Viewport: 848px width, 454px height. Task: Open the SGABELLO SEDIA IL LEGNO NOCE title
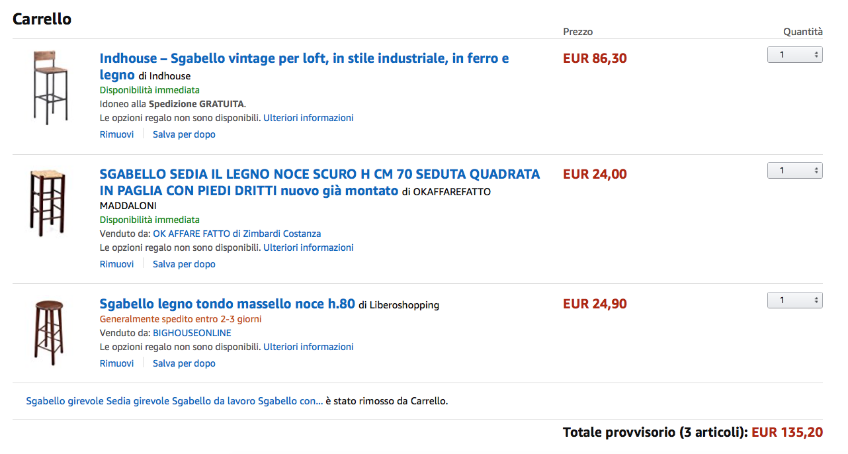click(x=320, y=183)
